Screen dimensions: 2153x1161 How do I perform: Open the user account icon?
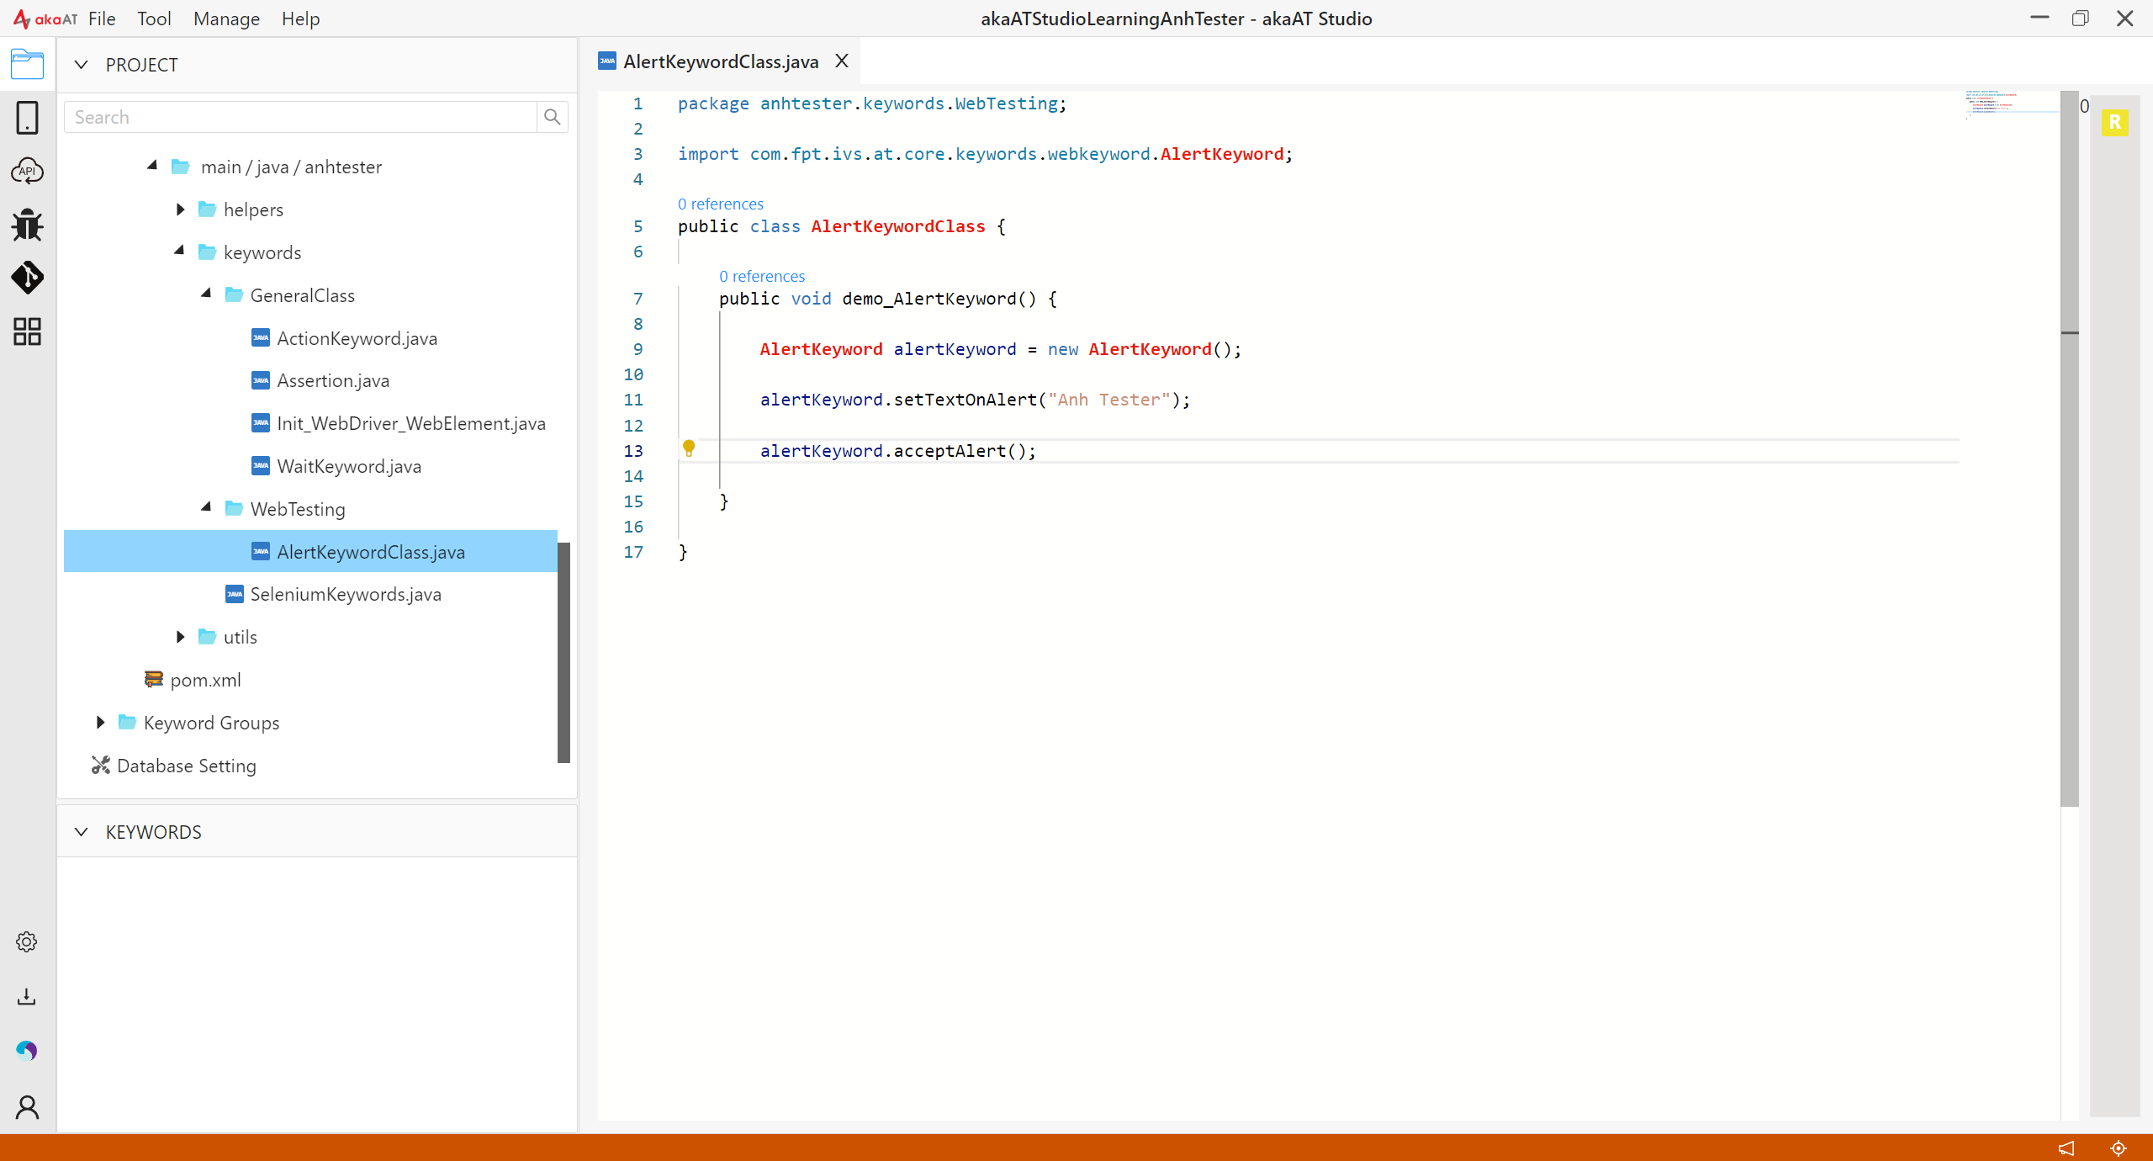pyautogui.click(x=27, y=1107)
